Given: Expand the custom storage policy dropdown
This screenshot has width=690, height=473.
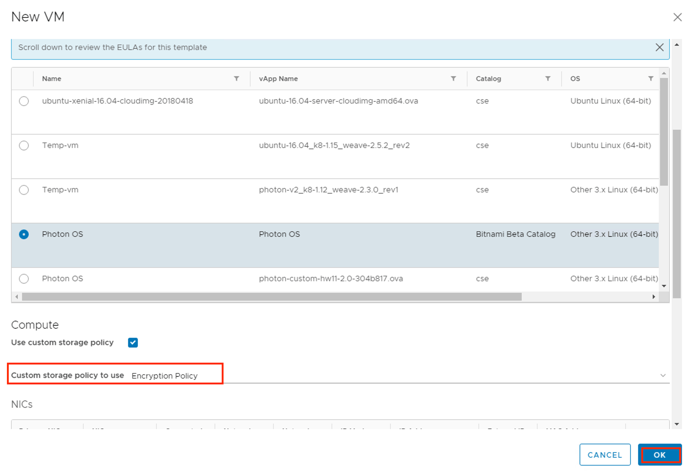Looking at the screenshot, I should coord(663,375).
